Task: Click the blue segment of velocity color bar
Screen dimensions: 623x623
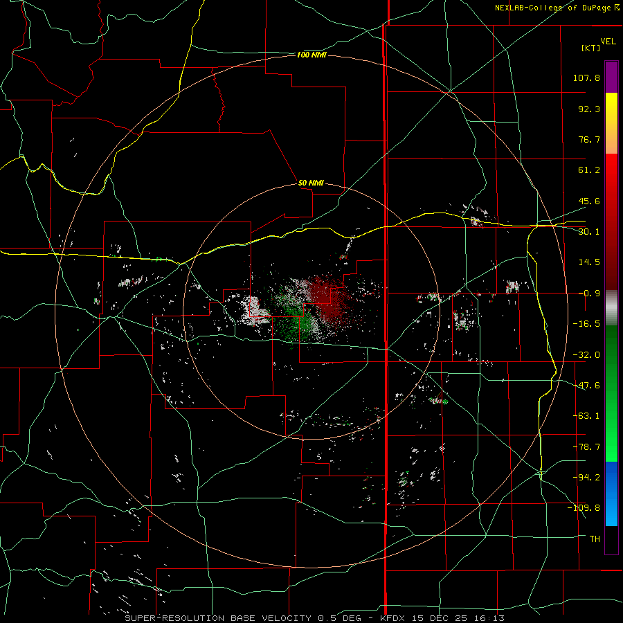Action: [x=611, y=494]
